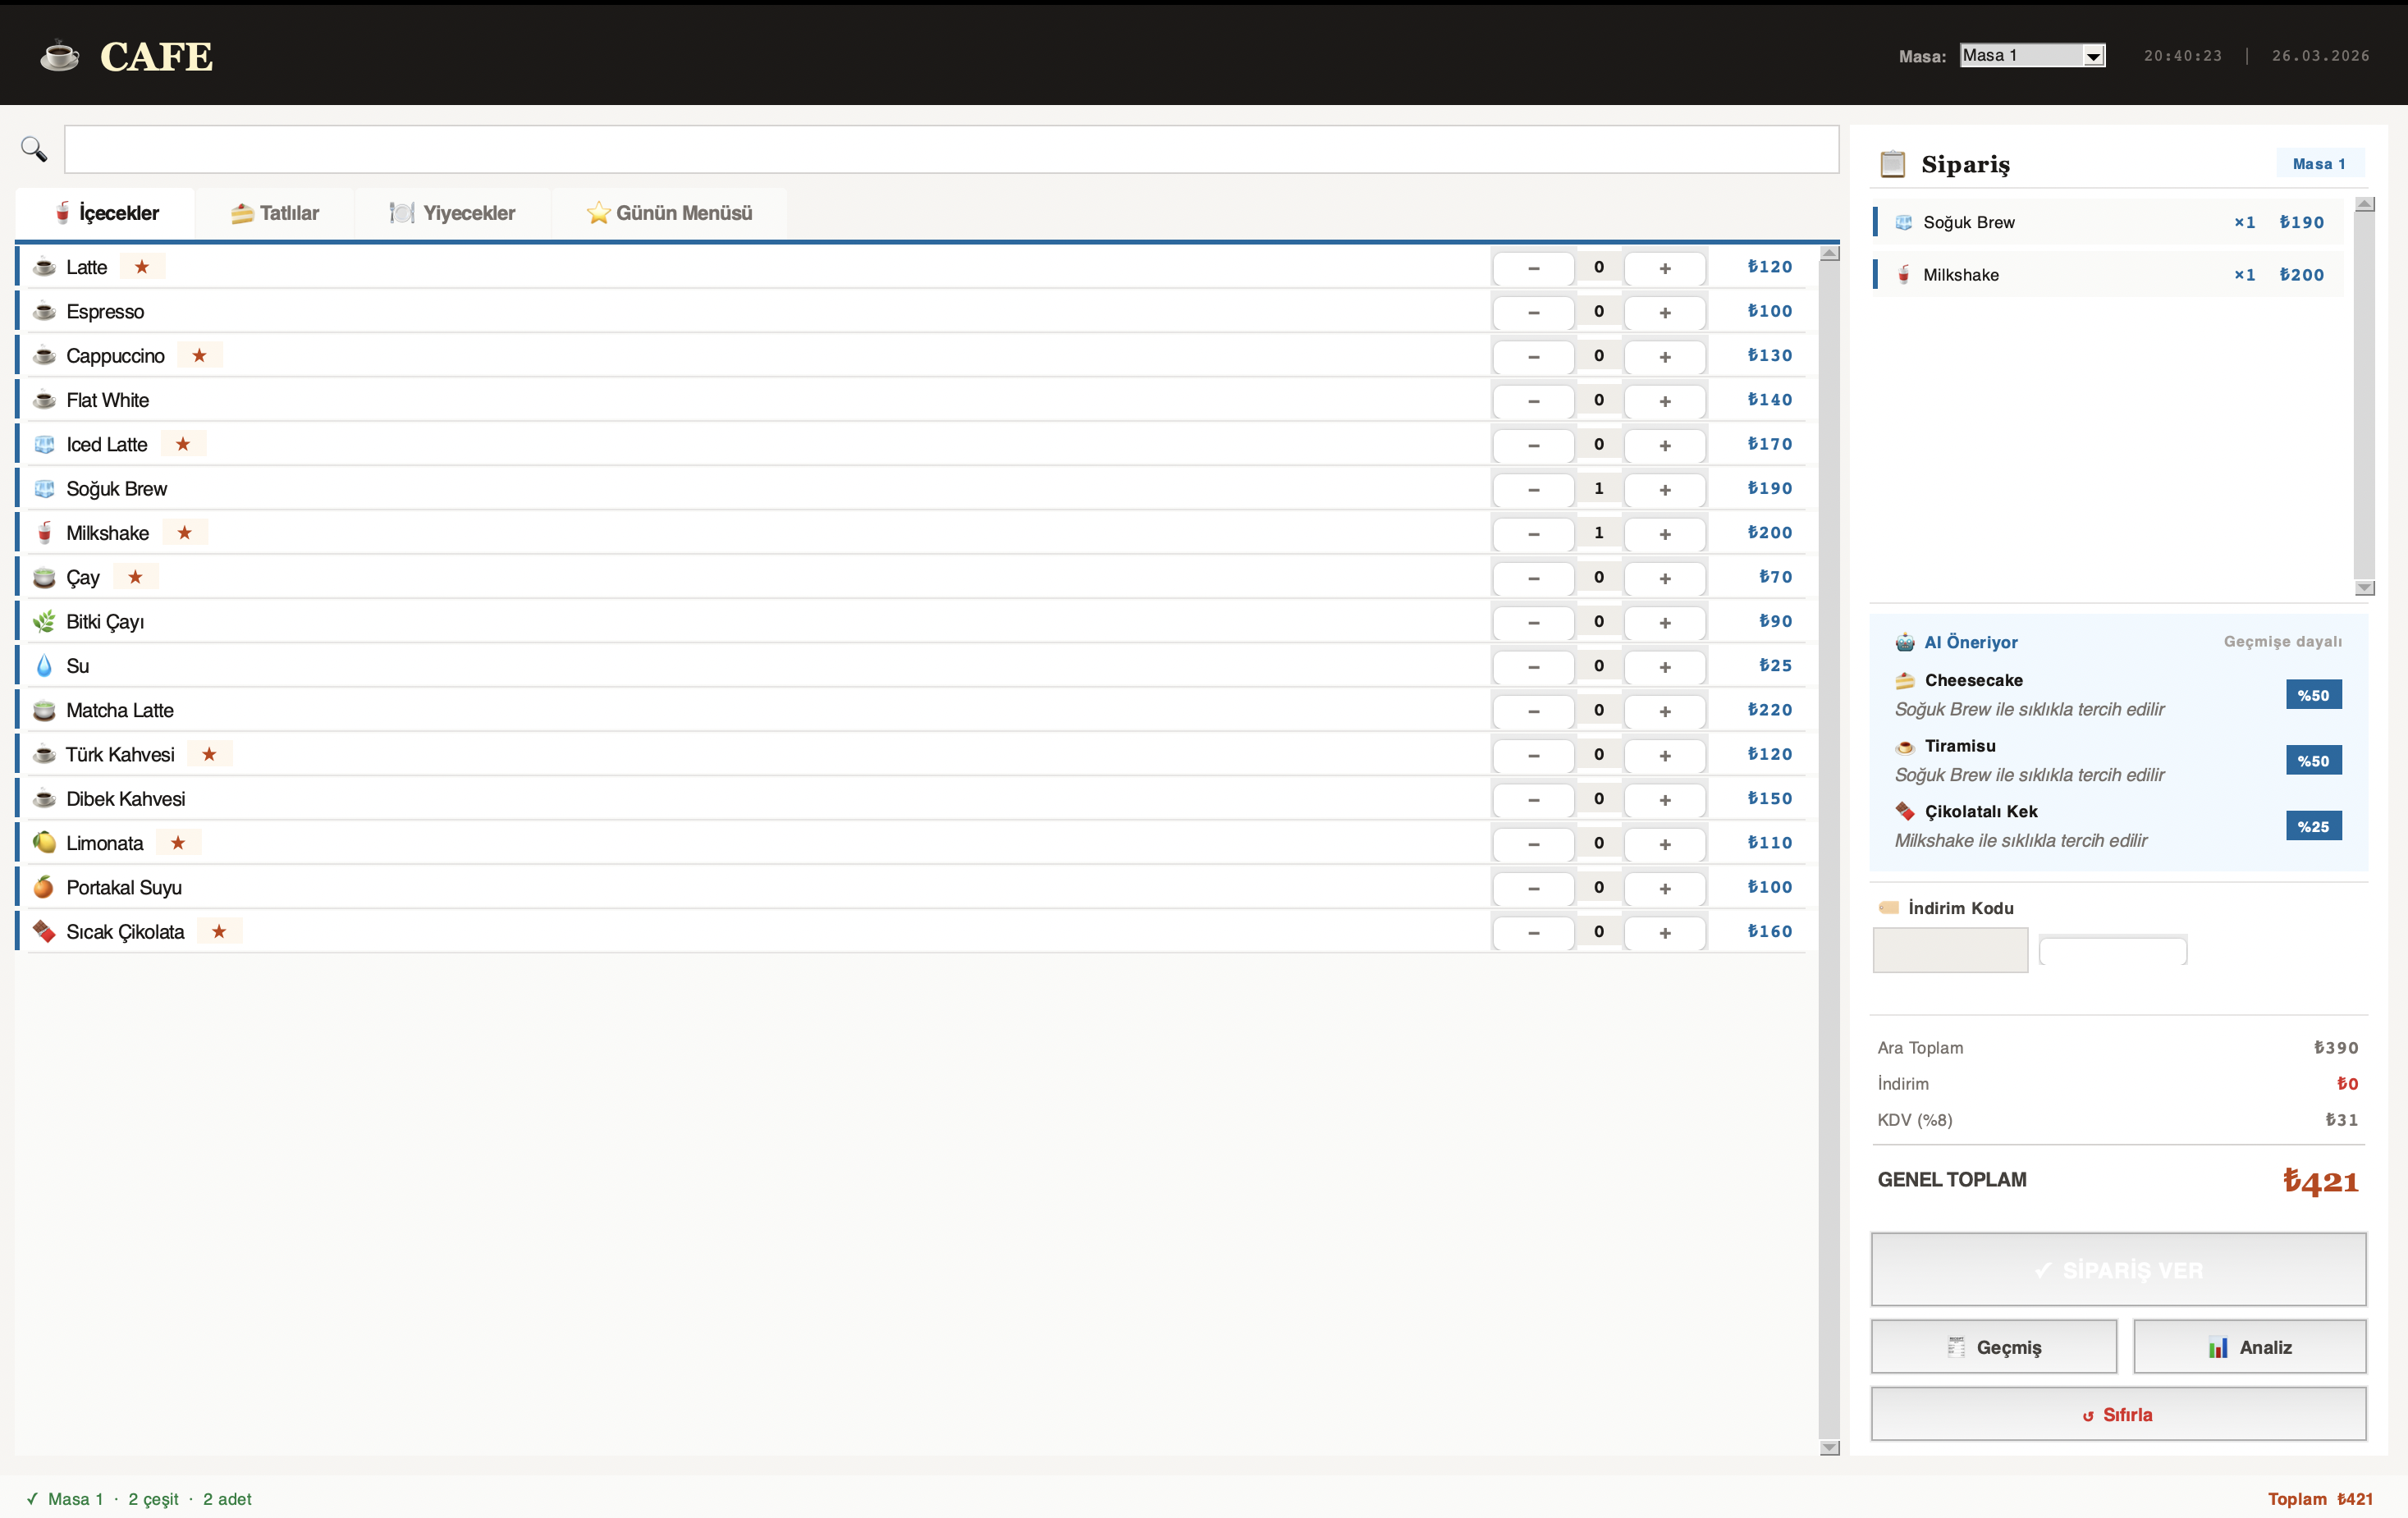Increase Espresso quantity with plus button

tap(1664, 312)
